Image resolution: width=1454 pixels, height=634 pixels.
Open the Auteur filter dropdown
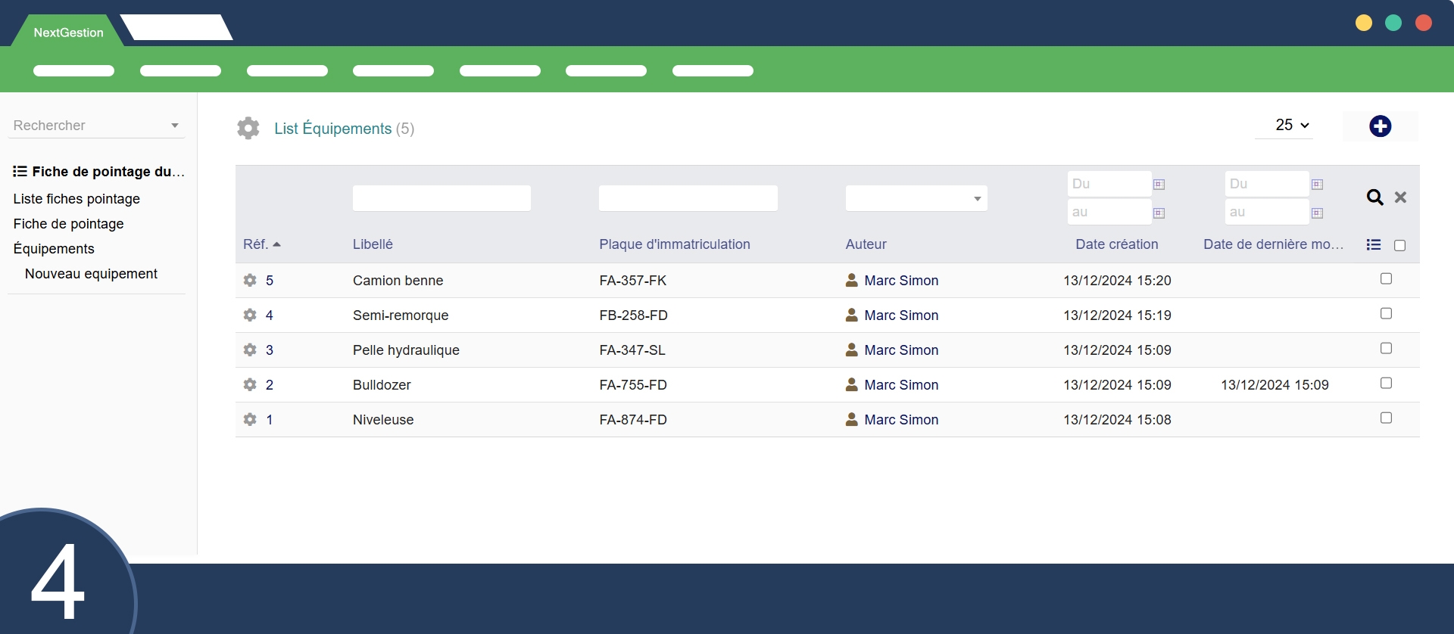916,198
